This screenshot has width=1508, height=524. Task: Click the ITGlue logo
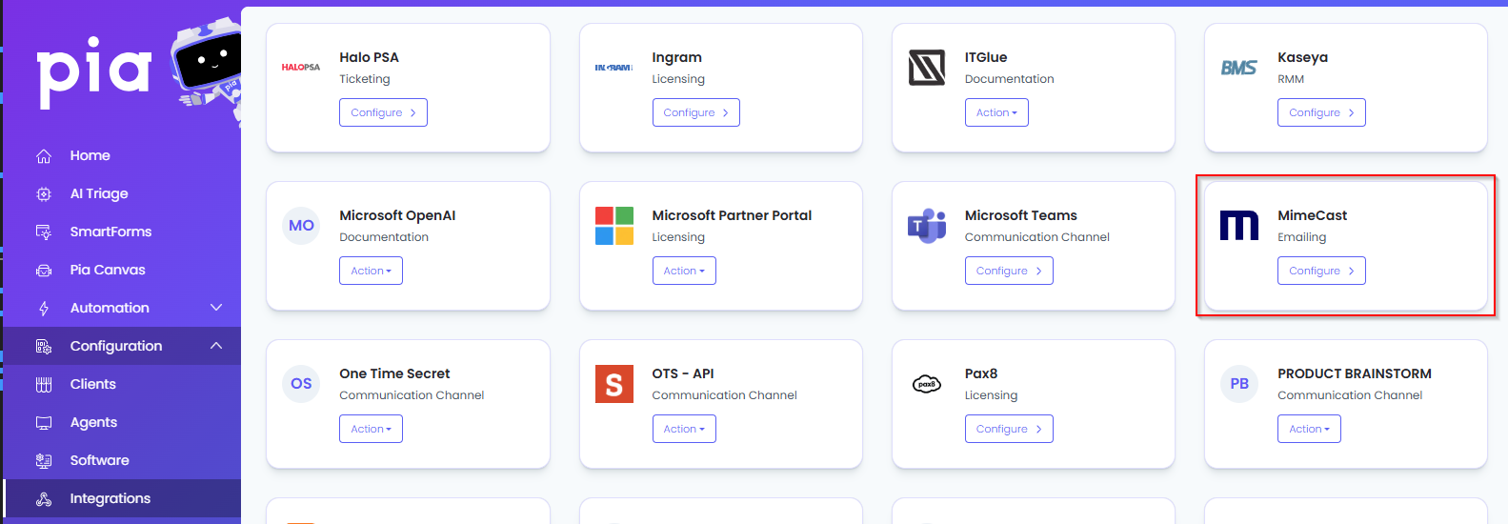point(927,68)
